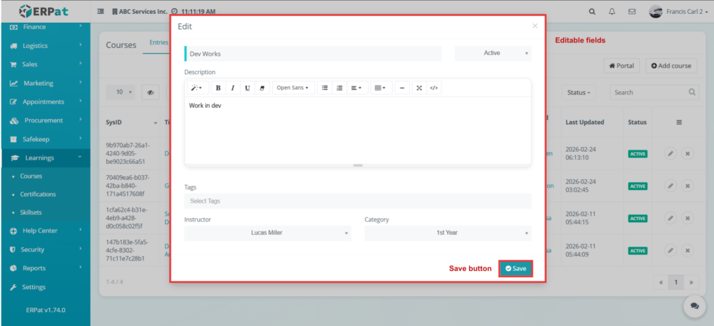
Task: Collapse the Learnings sidebar section
Action: click(x=45, y=157)
